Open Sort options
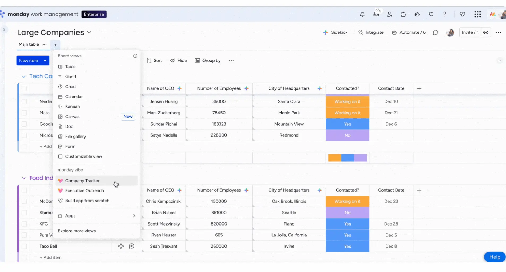Image resolution: width=506 pixels, height=272 pixels. 154,61
